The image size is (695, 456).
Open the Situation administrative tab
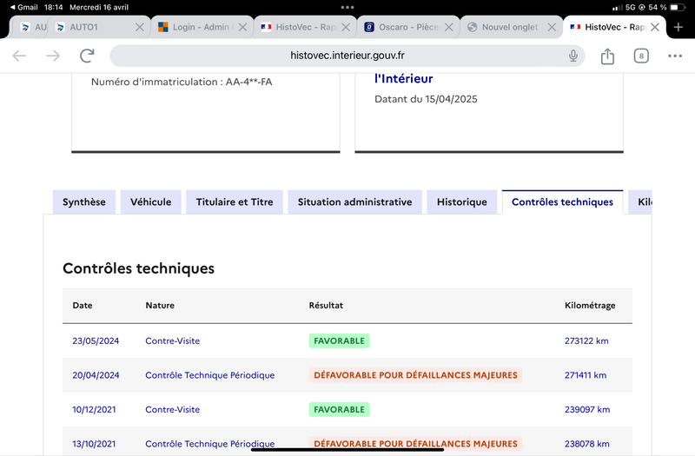354,202
